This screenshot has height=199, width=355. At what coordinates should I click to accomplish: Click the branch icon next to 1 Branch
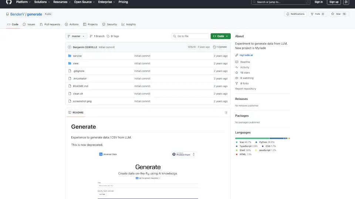pos(91,36)
